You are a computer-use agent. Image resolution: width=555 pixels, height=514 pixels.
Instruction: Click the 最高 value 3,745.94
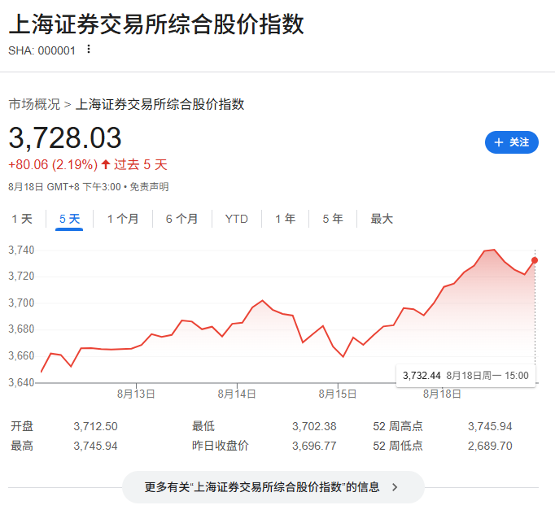point(95,446)
